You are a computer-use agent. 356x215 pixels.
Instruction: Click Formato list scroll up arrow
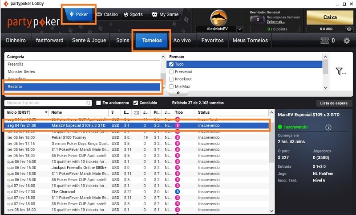tap(325, 57)
